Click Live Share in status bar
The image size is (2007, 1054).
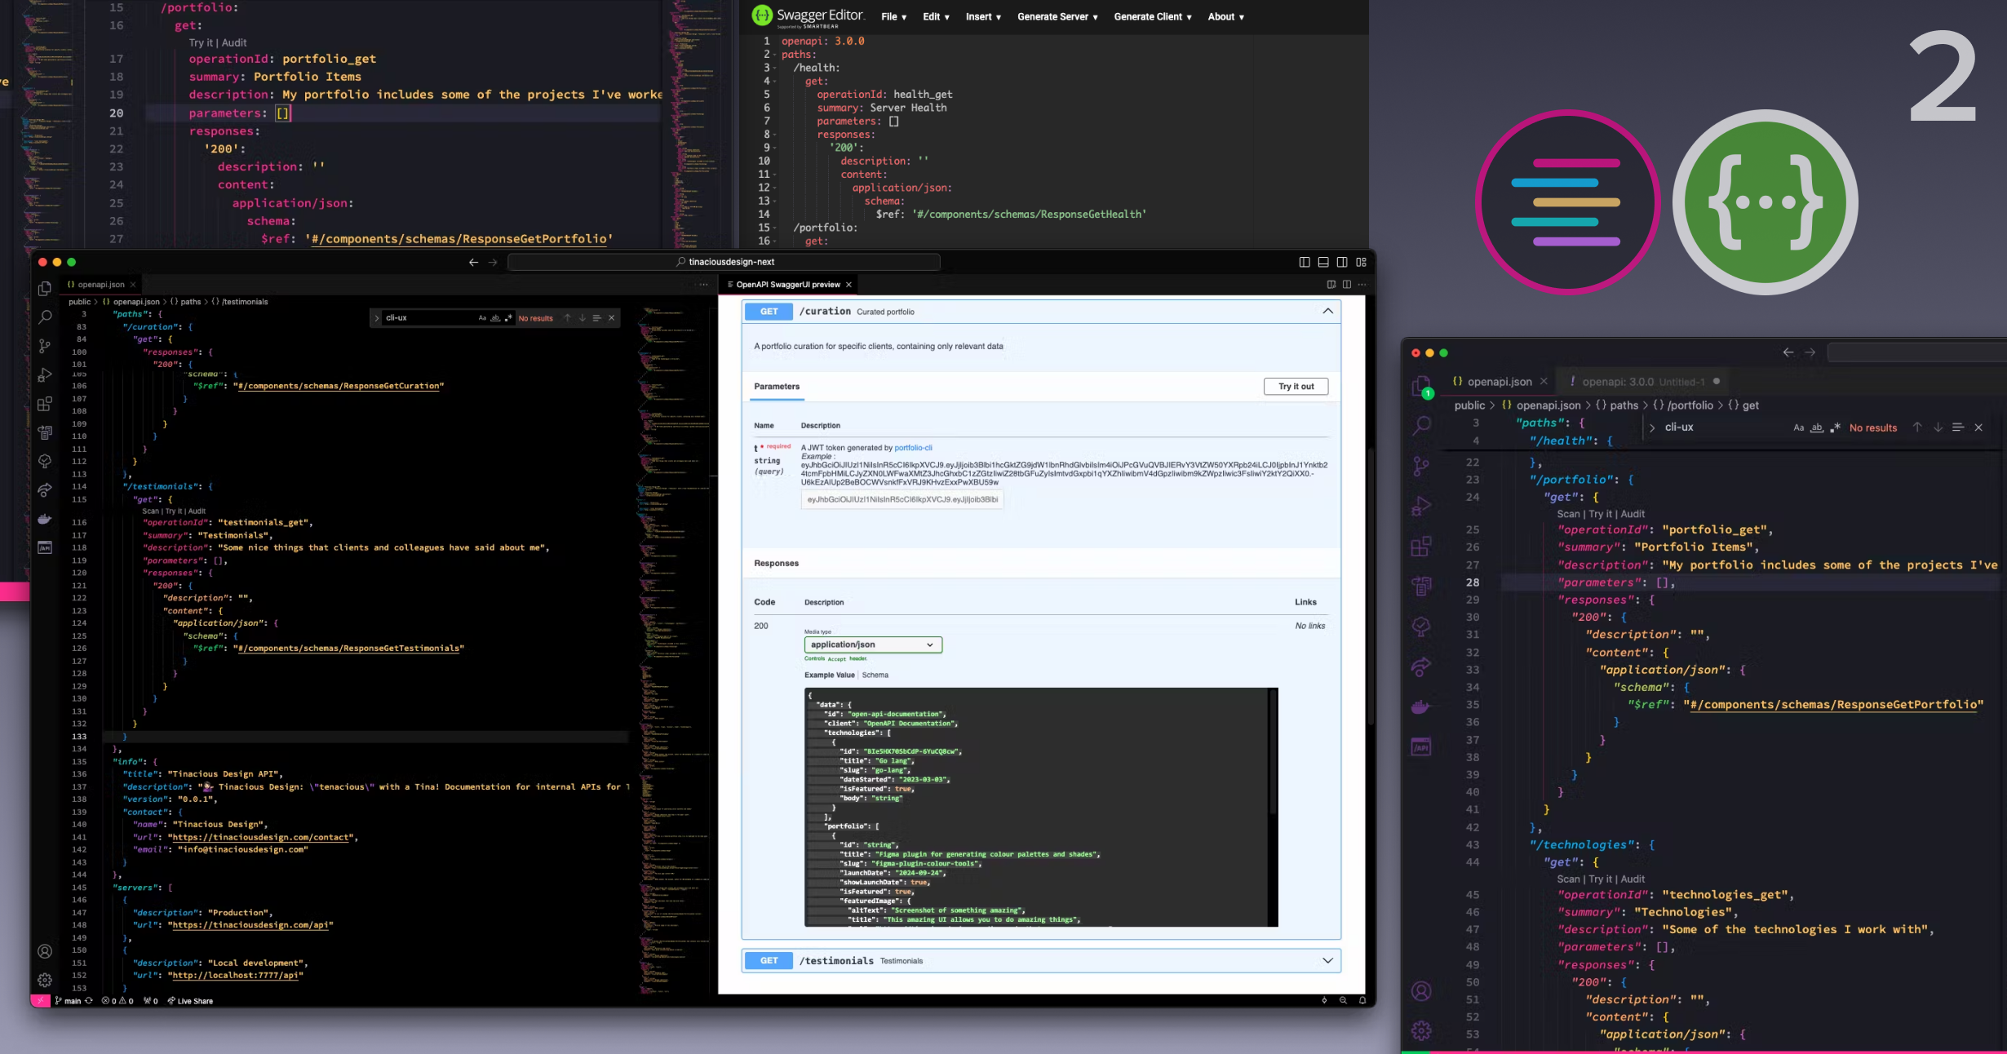point(190,1001)
